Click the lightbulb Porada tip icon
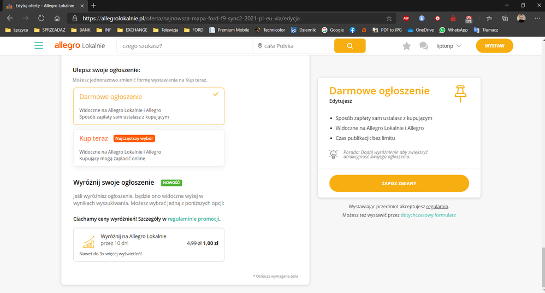 click(x=333, y=154)
